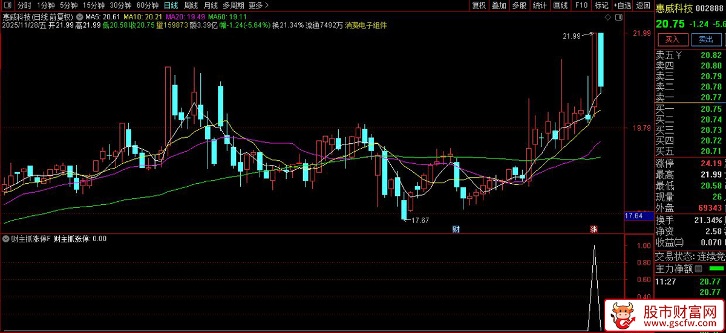The width and height of the screenshot is (726, 333).
Task: Click the MA10: 20.21 label
Action: pos(142,16)
